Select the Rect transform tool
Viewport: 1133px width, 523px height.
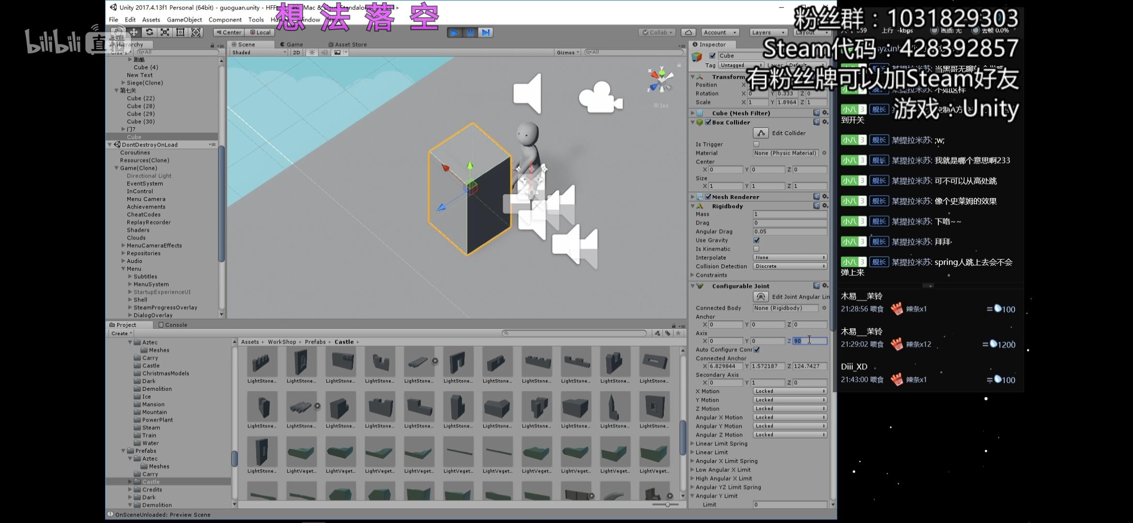(180, 32)
